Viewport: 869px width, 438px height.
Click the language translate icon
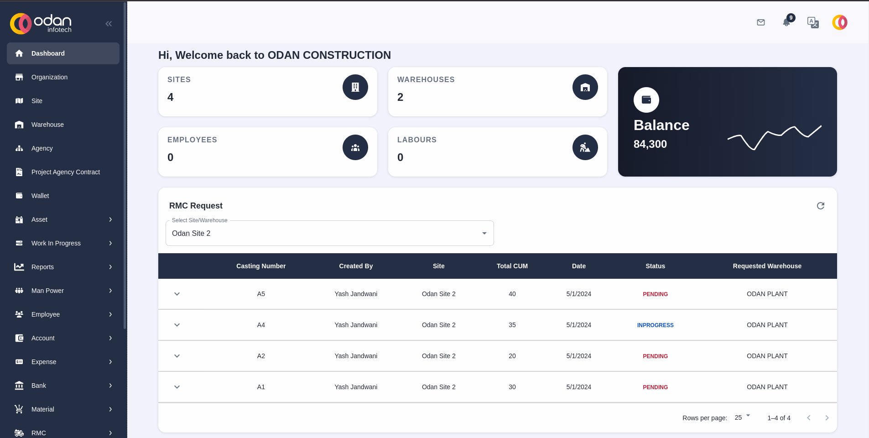[813, 22]
